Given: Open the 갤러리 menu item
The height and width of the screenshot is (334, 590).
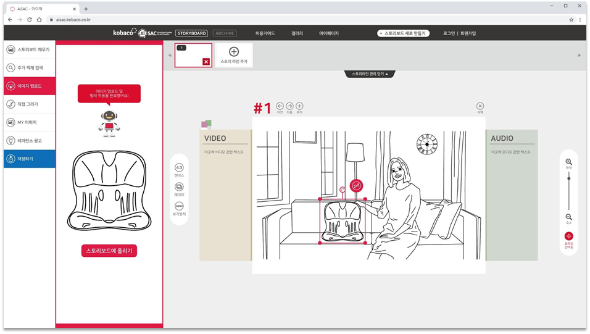Looking at the screenshot, I should [x=297, y=33].
